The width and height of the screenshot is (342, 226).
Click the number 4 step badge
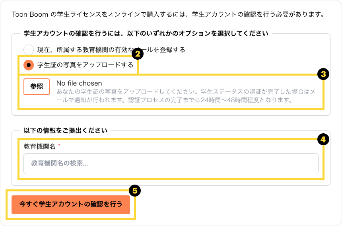click(x=323, y=139)
